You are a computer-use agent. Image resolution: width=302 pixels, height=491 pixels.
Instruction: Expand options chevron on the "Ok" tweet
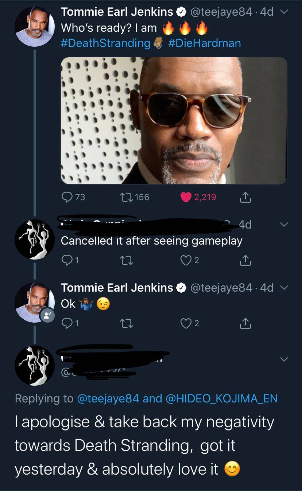[284, 288]
